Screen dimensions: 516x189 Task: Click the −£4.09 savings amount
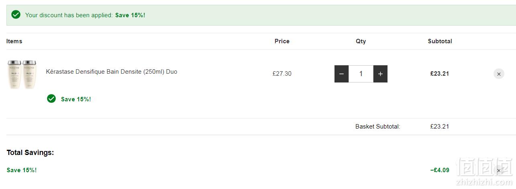440,170
